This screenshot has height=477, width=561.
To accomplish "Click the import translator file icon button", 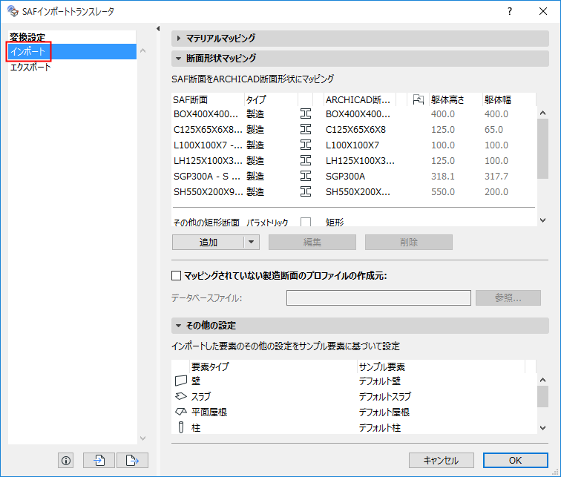I will (99, 460).
